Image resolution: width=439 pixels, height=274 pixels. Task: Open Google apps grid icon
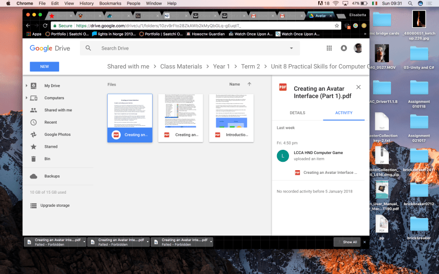tap(329, 48)
